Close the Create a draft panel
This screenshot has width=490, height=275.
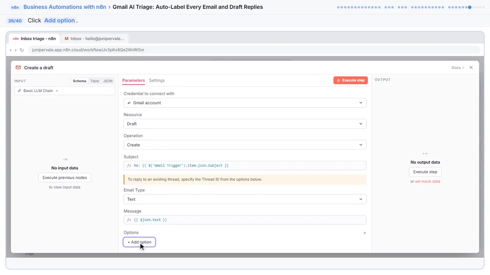[x=471, y=68]
